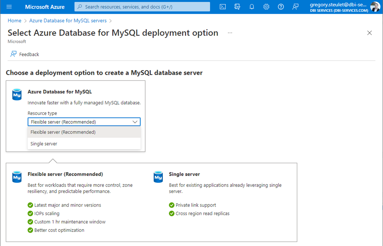
Task: Focus the Search resources search box
Action: [142, 7]
